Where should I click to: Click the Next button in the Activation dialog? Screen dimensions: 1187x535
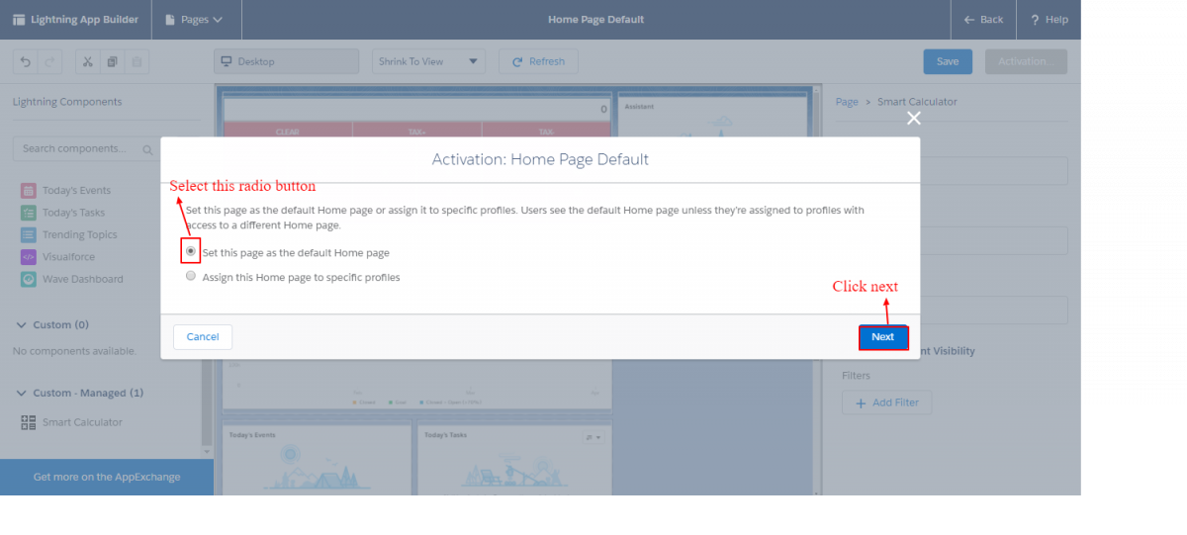[882, 337]
